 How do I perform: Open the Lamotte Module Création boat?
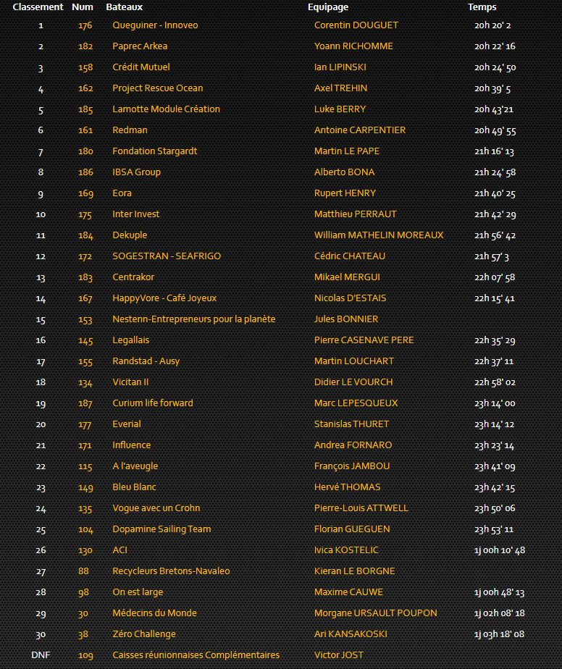click(166, 109)
